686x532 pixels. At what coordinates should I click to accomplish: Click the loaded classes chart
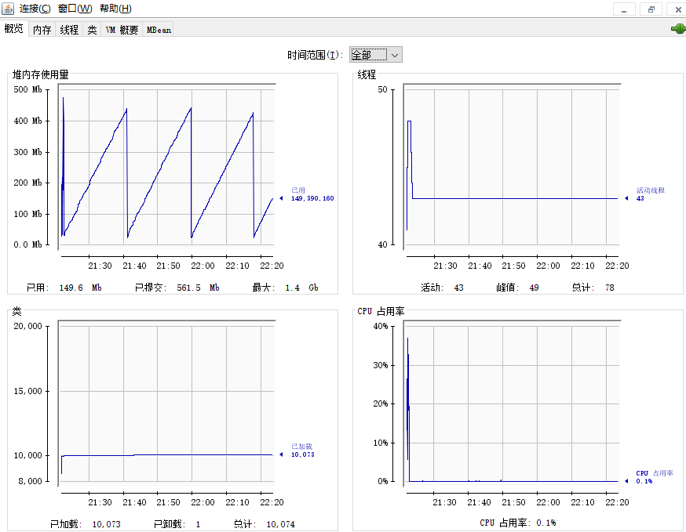coord(166,404)
